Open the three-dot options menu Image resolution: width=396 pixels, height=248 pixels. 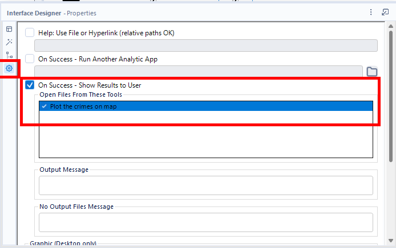[x=371, y=12]
